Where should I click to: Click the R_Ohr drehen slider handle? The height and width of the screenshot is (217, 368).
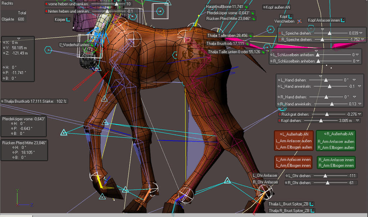[327, 183]
